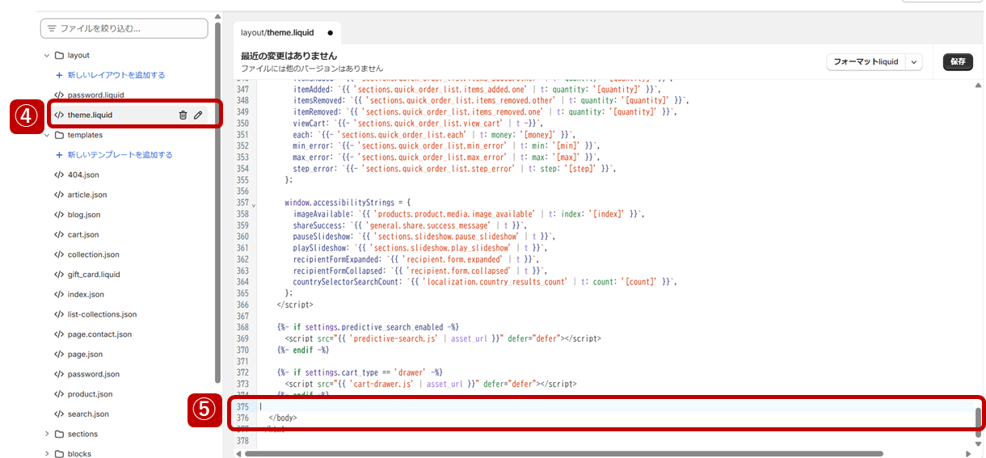
Task: Open product.json template file
Action: click(90, 394)
